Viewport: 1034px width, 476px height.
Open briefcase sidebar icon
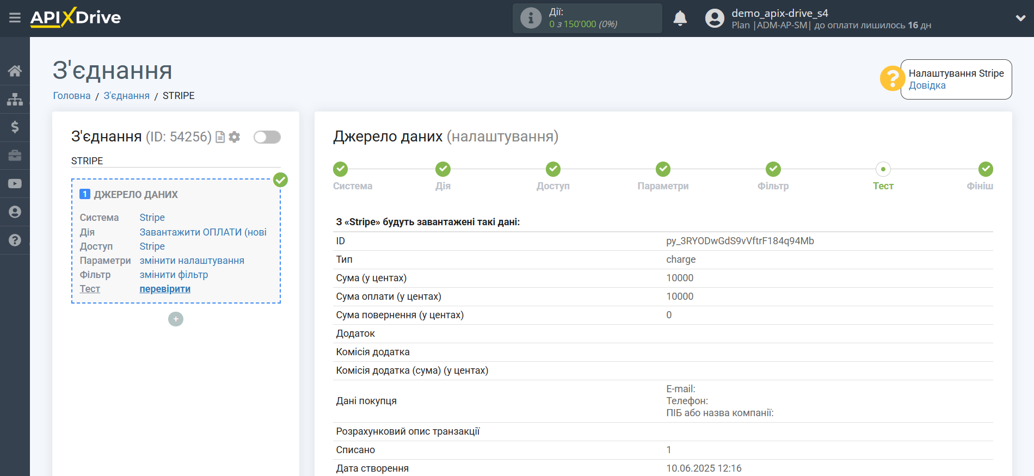coord(15,156)
